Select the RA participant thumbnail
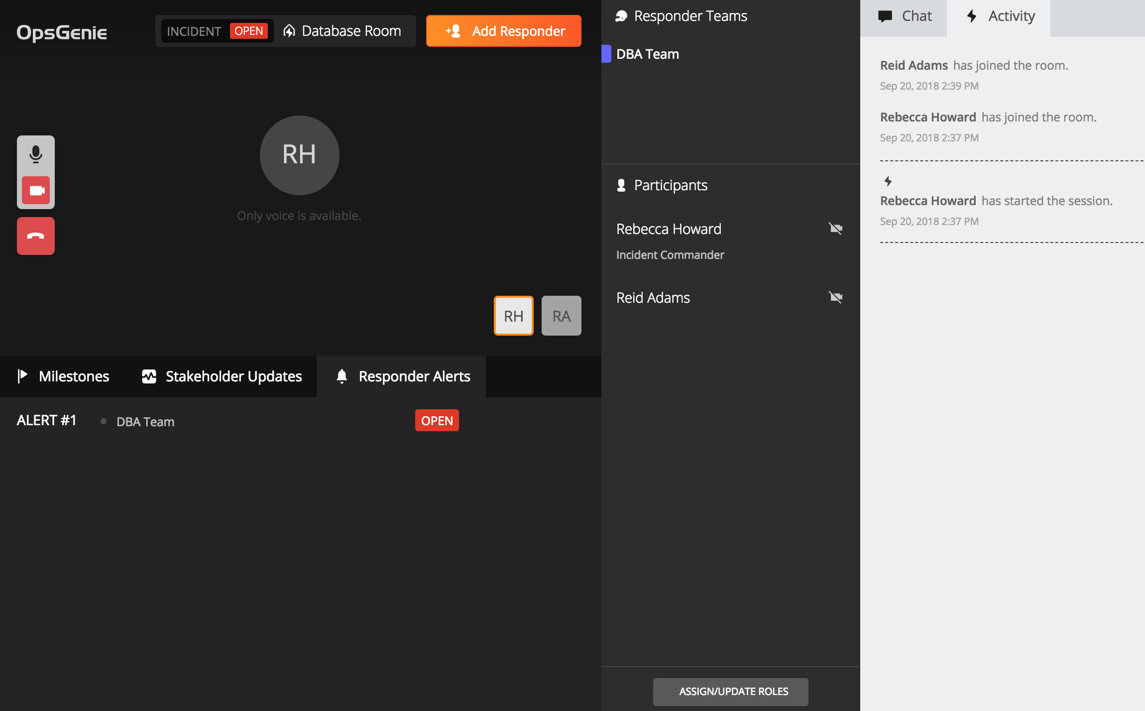The image size is (1145, 711). [x=561, y=316]
